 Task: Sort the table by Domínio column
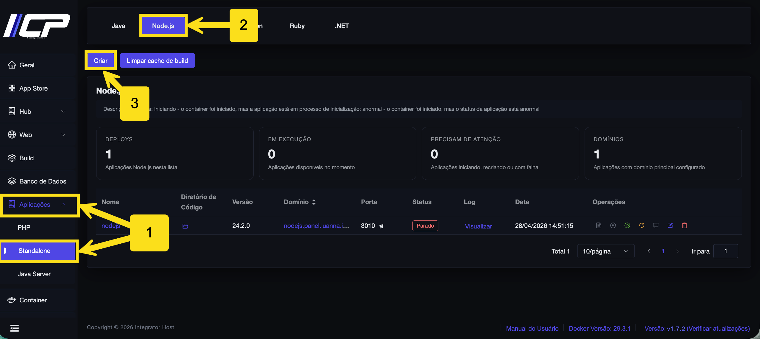314,202
